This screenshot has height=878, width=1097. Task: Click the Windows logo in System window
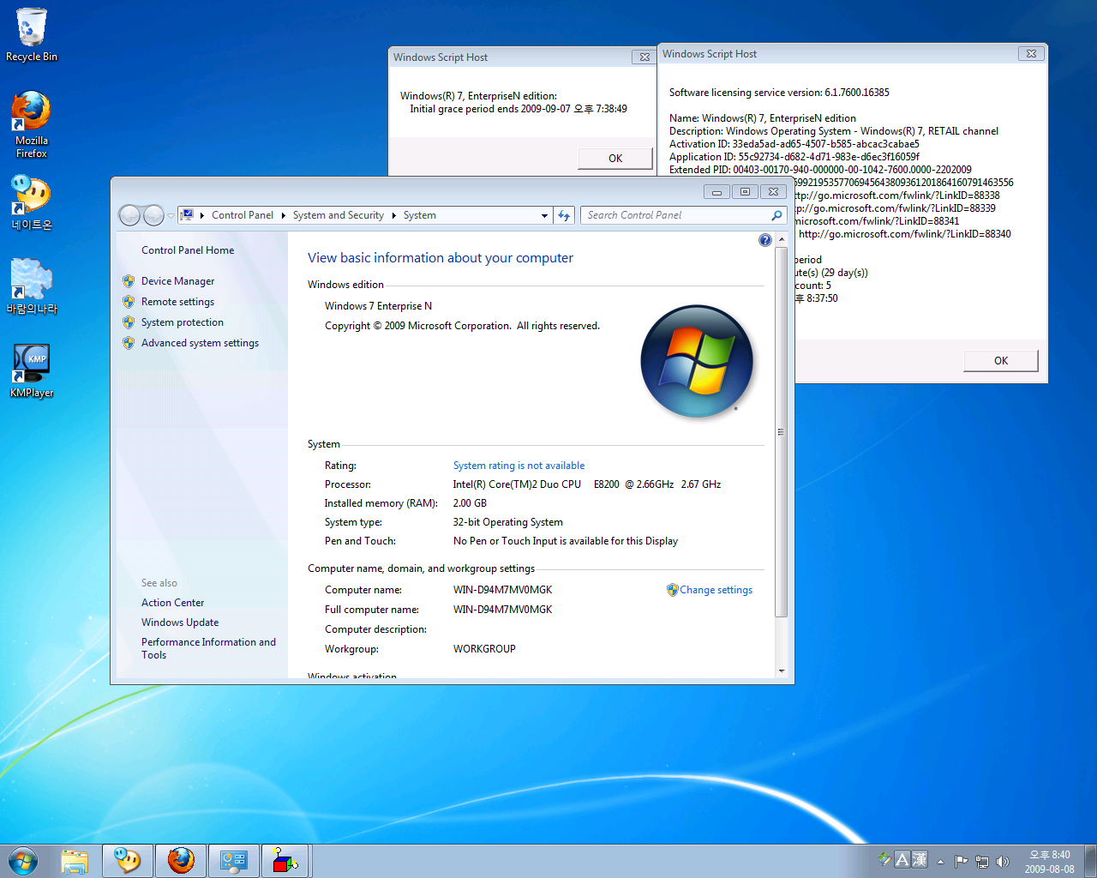[697, 361]
